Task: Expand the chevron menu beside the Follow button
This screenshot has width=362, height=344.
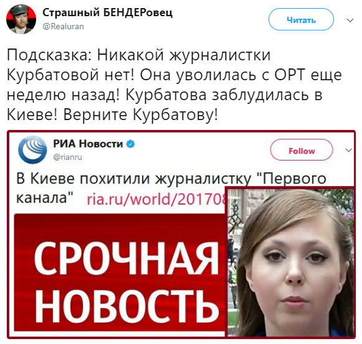Action: click(x=348, y=151)
